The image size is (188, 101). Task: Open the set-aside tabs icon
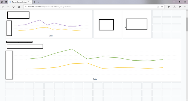(x=6, y=2)
